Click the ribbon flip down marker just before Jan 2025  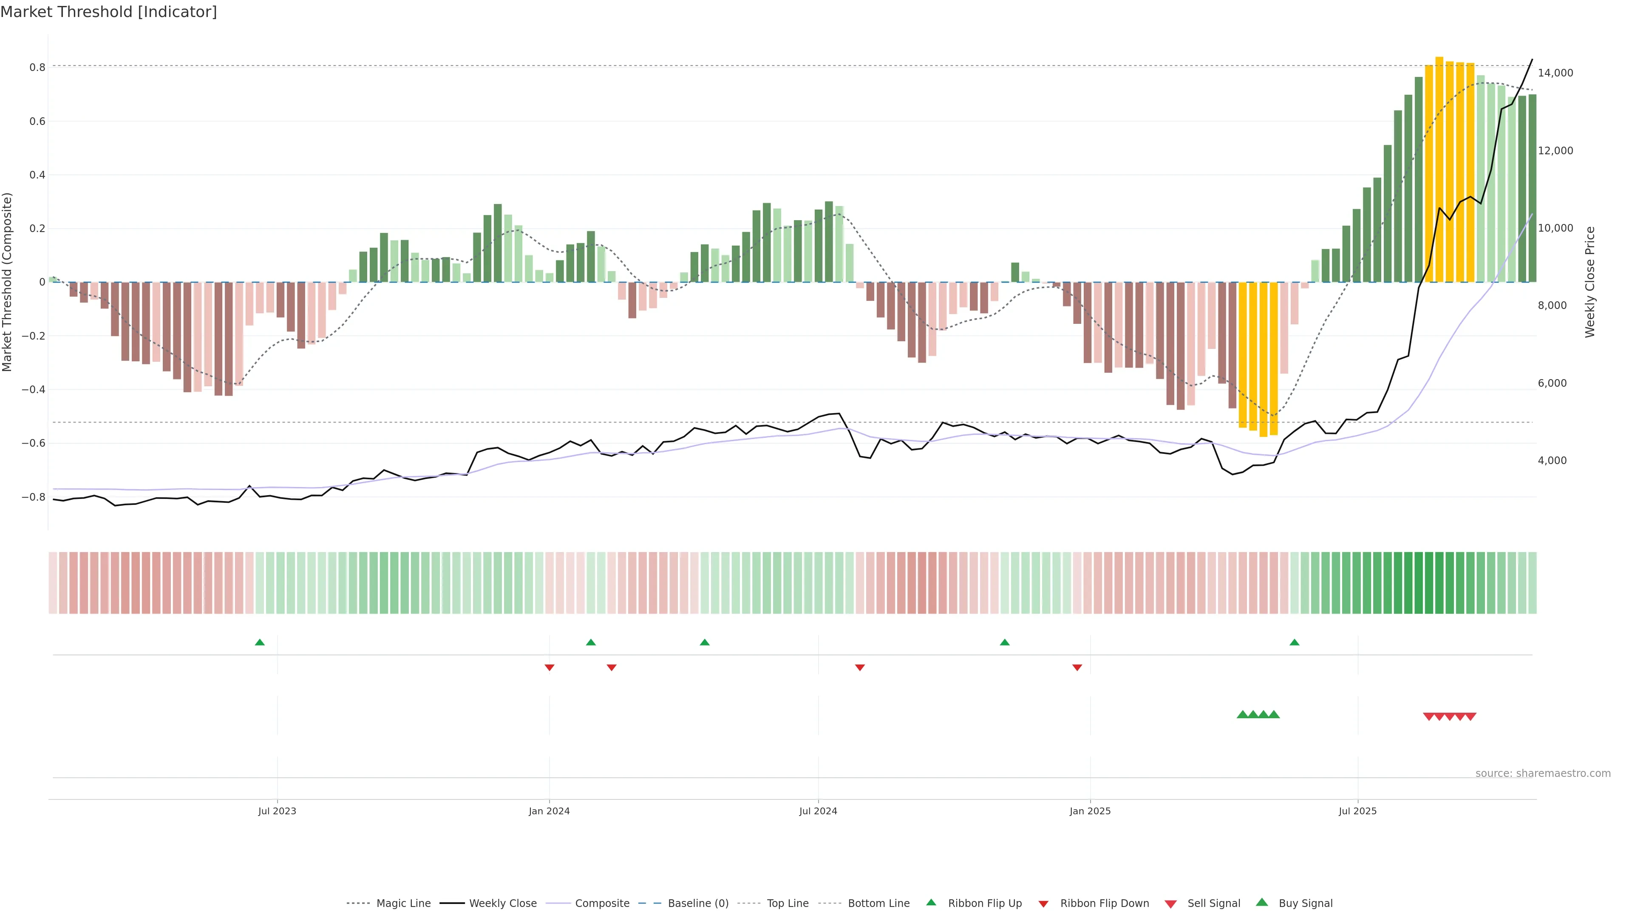click(x=1077, y=668)
